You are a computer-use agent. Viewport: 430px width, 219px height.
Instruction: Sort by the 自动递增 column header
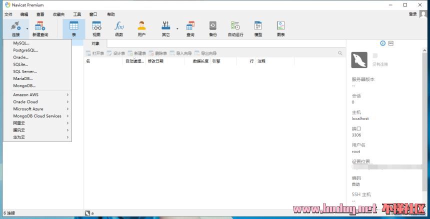point(134,61)
